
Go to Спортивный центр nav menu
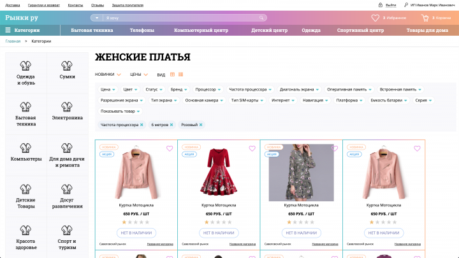tap(360, 30)
